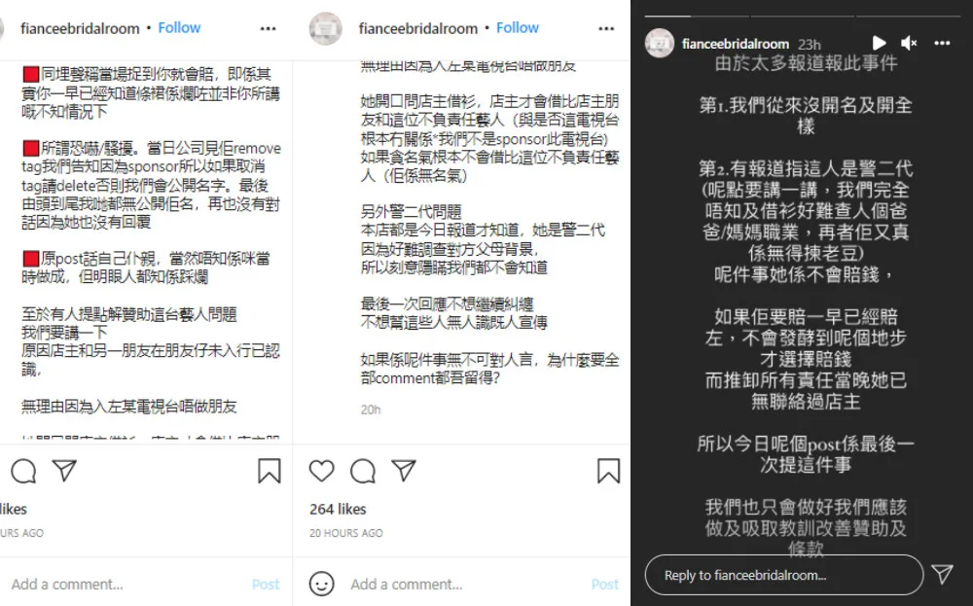Save the left post with bookmark icon
The height and width of the screenshot is (606, 973).
coord(270,471)
